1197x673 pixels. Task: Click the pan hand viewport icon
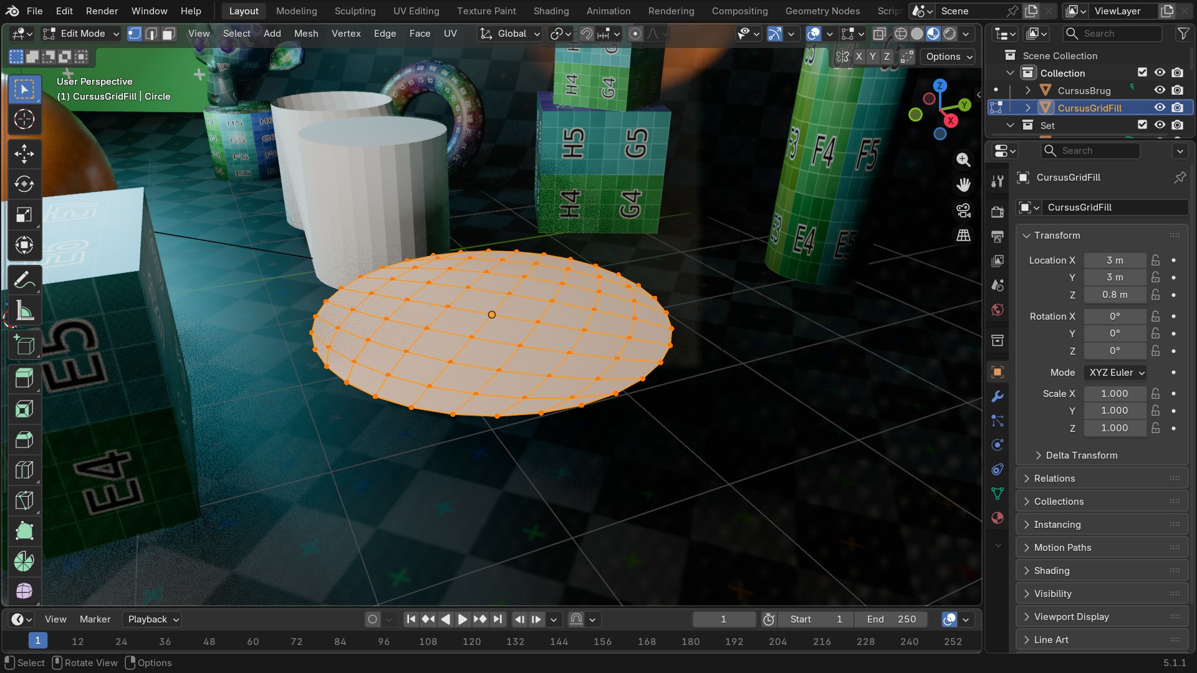pos(963,185)
